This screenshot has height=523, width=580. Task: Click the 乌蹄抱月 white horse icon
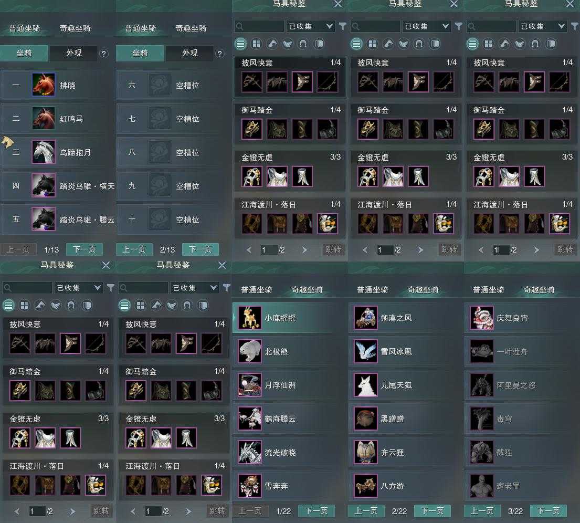pos(44,152)
